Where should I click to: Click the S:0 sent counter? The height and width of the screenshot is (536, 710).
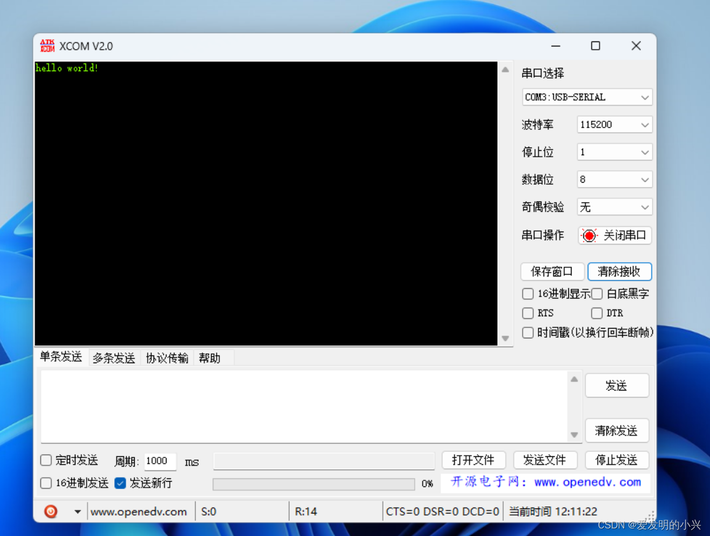coord(208,512)
